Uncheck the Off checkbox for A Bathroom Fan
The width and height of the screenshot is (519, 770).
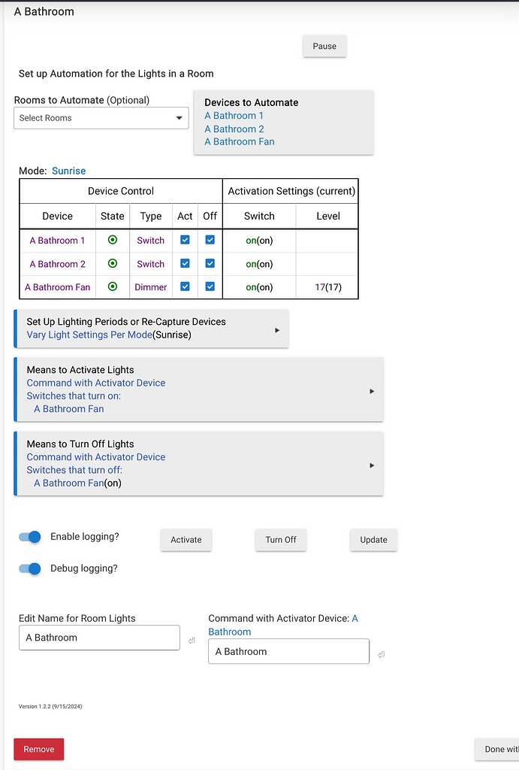(210, 286)
